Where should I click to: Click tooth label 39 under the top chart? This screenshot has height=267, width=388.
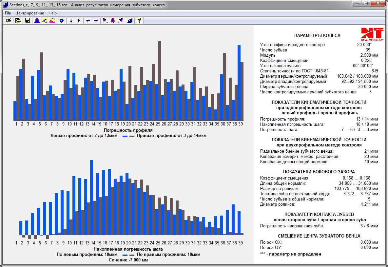(241, 124)
